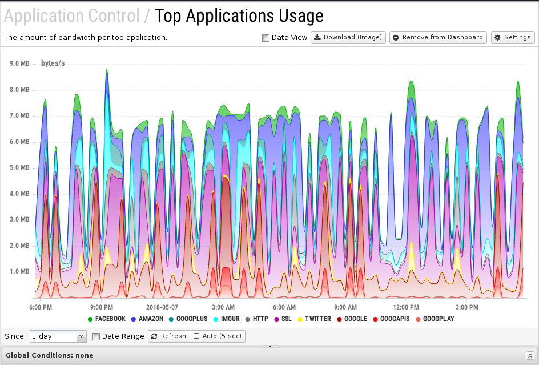Toggle Auto (5 sec) refresh

pos(218,336)
